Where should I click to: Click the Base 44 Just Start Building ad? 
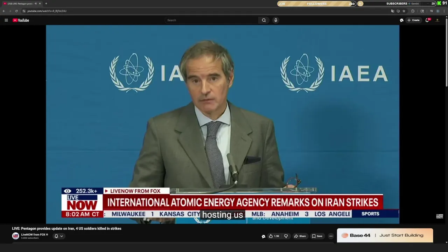pyautogui.click(x=385, y=236)
